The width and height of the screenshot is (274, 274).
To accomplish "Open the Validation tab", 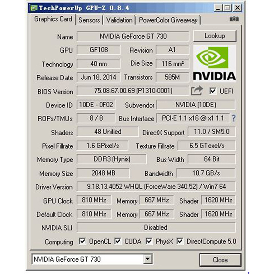I will click(119, 20).
